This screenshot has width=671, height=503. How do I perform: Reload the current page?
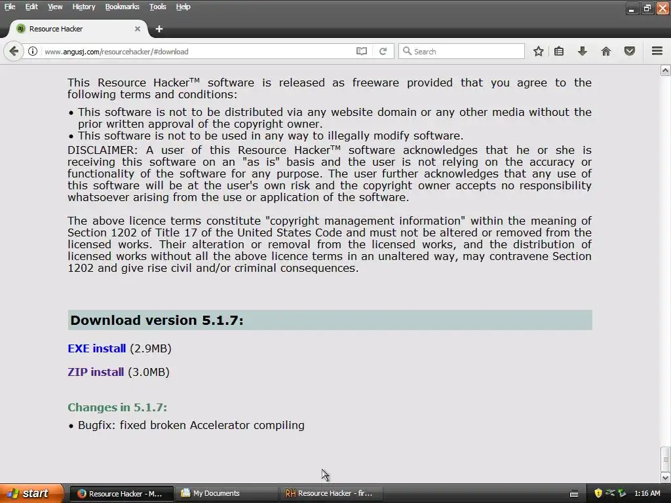pyautogui.click(x=383, y=51)
